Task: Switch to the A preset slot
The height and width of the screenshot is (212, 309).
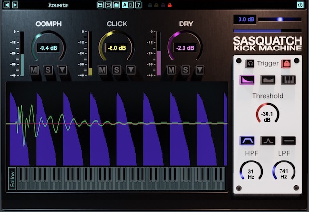Action: [x=124, y=5]
